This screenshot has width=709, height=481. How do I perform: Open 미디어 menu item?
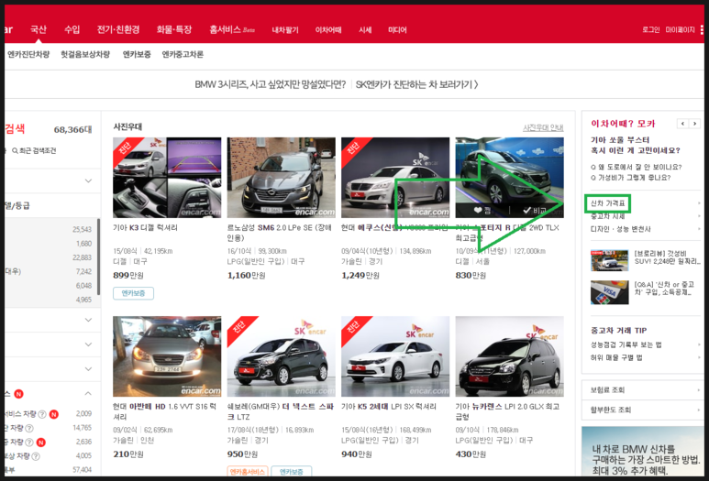[x=397, y=30]
